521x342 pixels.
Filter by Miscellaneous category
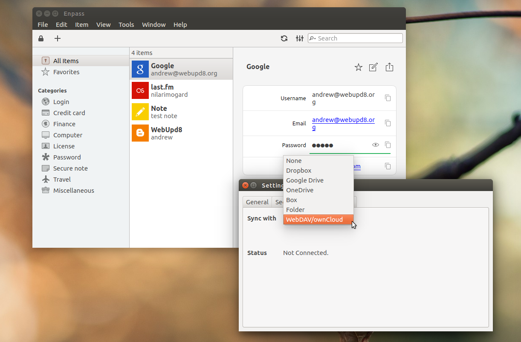coord(81,191)
